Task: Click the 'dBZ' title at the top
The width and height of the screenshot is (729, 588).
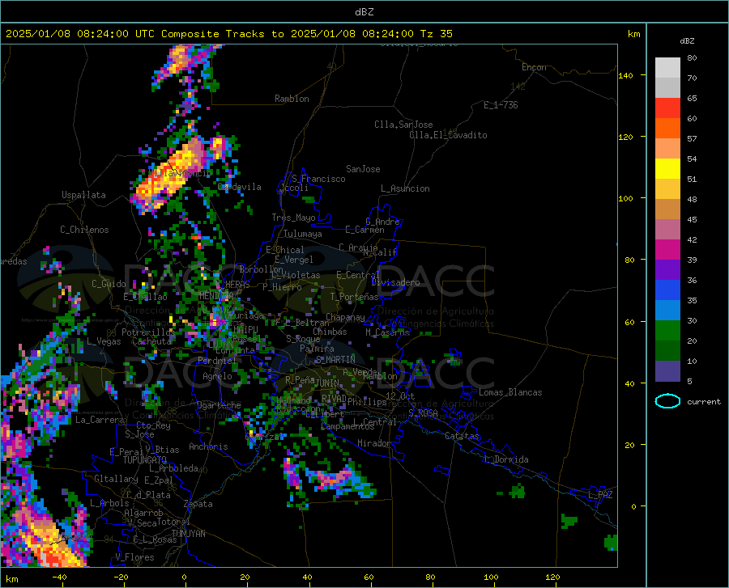Action: (x=364, y=12)
